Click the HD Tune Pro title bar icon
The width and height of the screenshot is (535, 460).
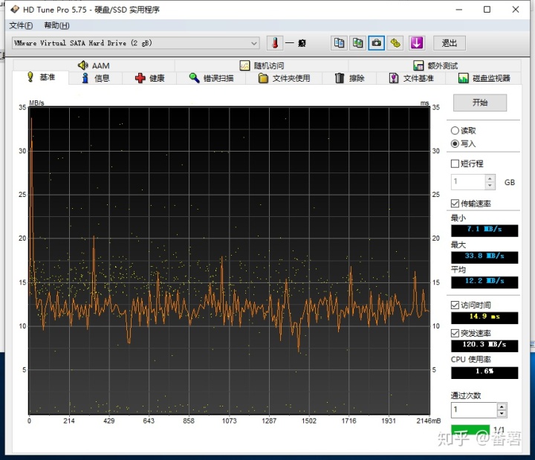coord(15,9)
